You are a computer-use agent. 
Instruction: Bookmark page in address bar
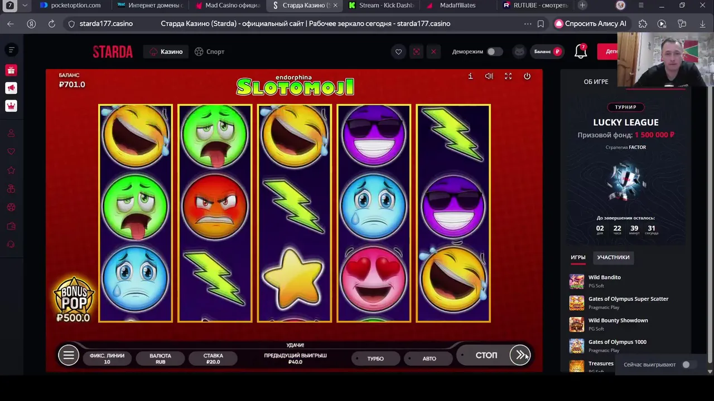click(x=541, y=24)
